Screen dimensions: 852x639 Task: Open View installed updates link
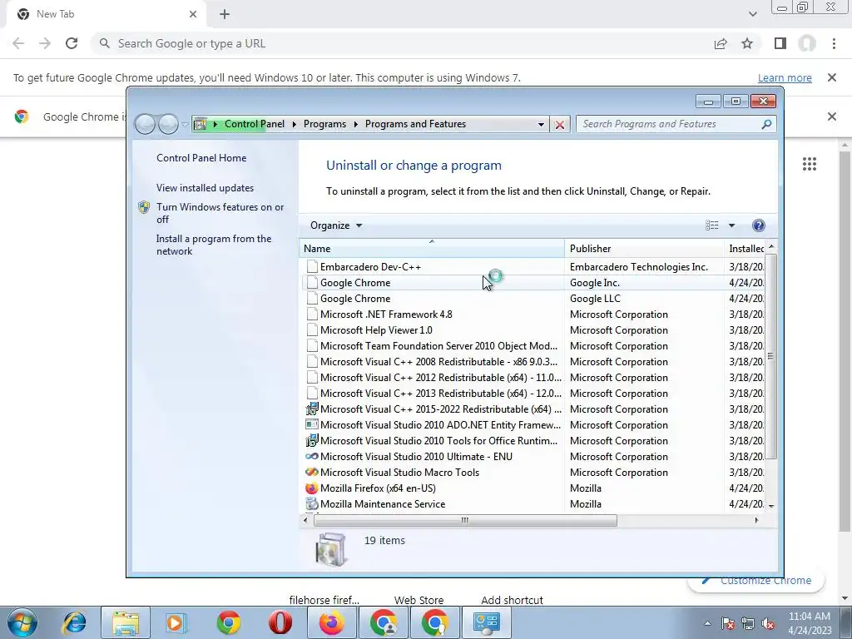pos(205,187)
